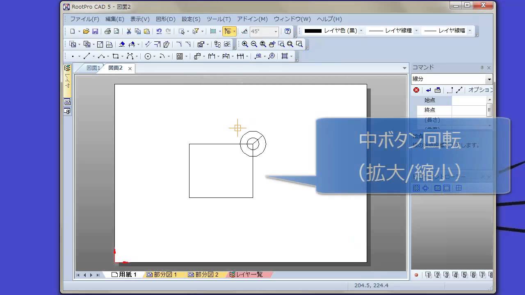Open the 編集(E) menu
Screen dimensions: 525x295
[114, 19]
